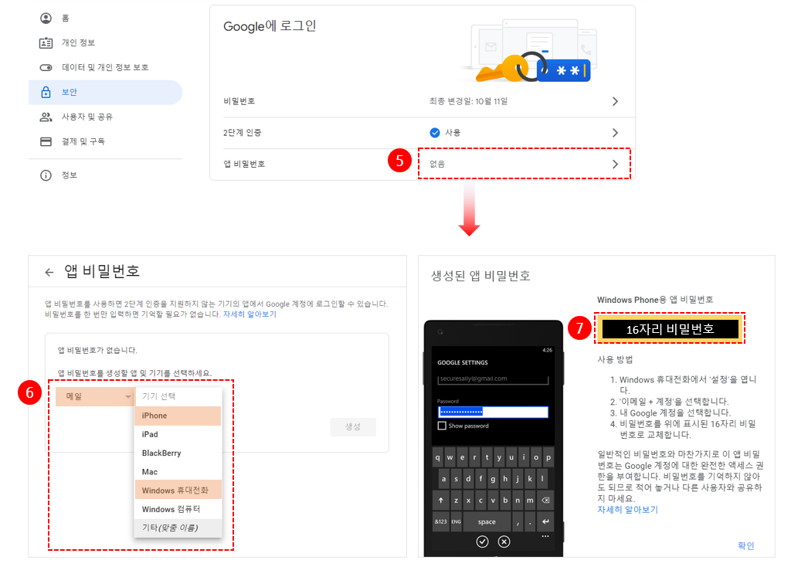Select the 데이터 및 개인 정보 보호 toggle icon
The width and height of the screenshot is (791, 567).
tap(46, 68)
